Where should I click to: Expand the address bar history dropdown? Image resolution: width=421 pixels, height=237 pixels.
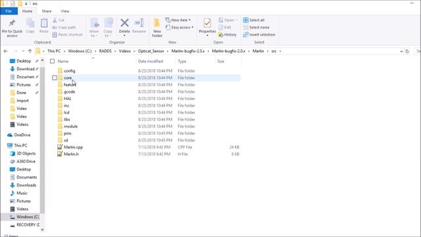(x=401, y=51)
